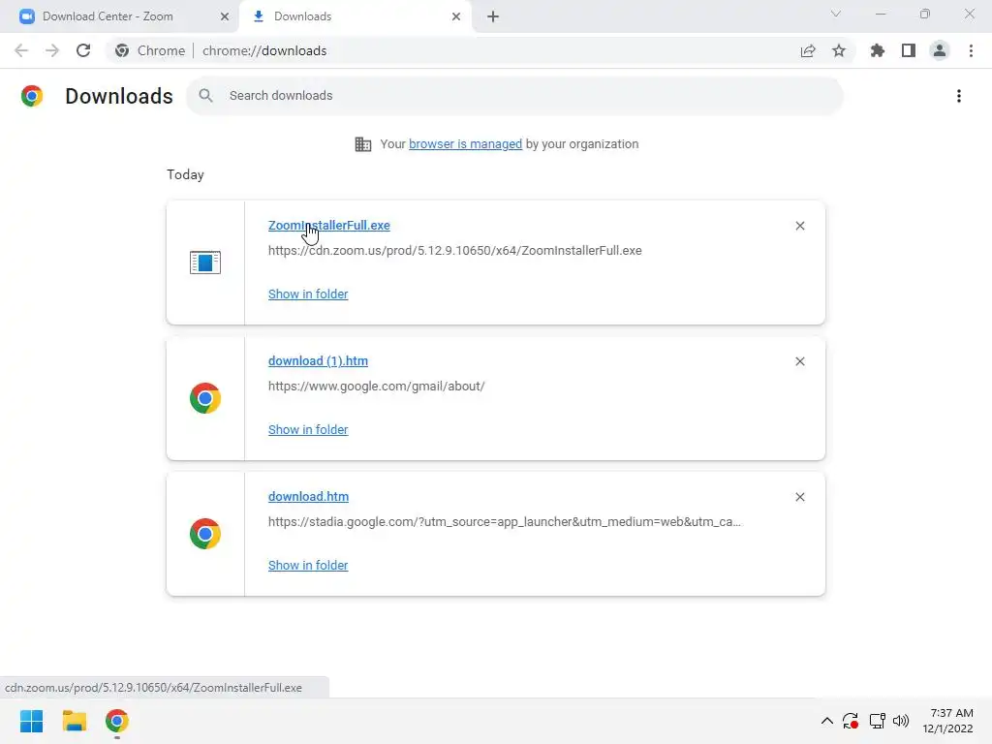The image size is (992, 744).
Task: Click the sync update tray icon
Action: pyautogui.click(x=851, y=721)
